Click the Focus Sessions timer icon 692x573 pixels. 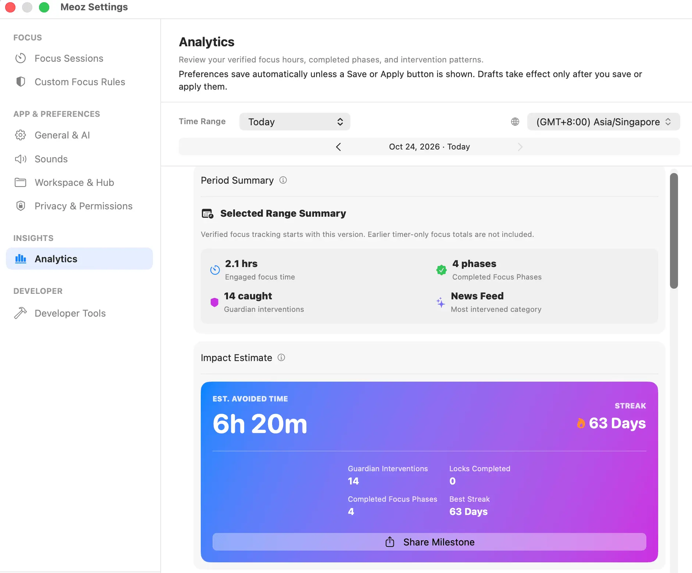[21, 58]
